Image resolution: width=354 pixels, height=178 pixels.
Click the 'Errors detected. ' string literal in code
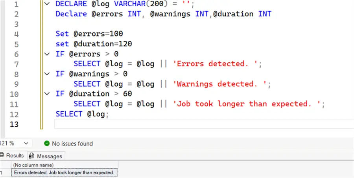click(215, 64)
